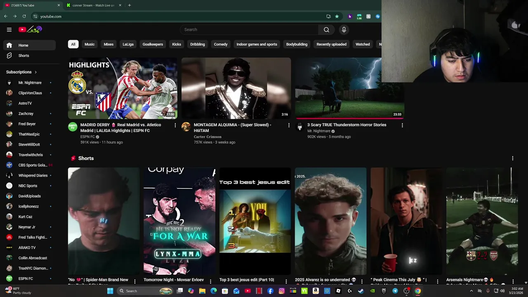Open options menu for Madrid Derby video
Viewport: 528px width, 297px height.
pyautogui.click(x=175, y=125)
